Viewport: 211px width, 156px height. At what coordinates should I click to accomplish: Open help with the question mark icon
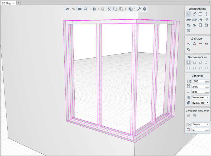[x=145, y=9]
